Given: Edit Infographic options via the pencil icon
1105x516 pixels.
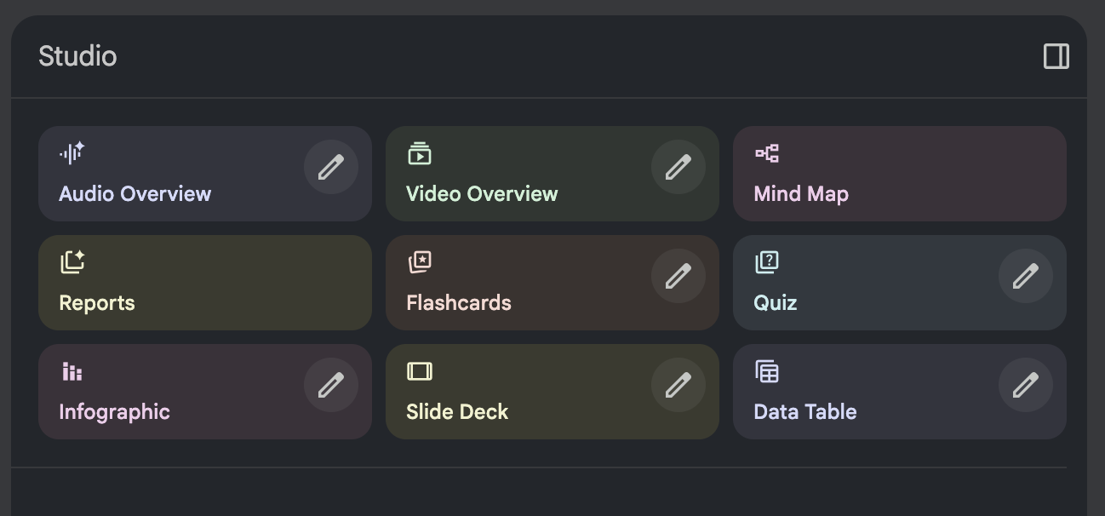Looking at the screenshot, I should [x=331, y=385].
